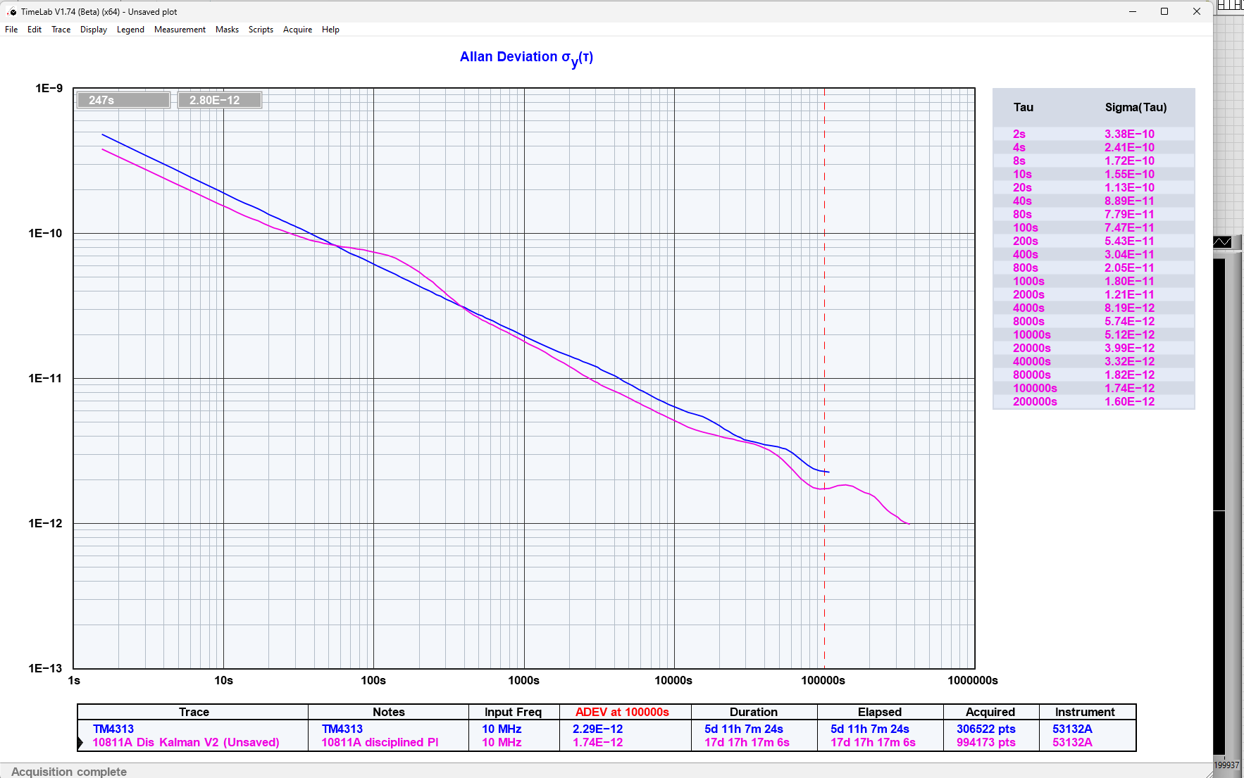Open the Legend menu
Viewport: 1244px width, 778px height.
click(x=130, y=30)
